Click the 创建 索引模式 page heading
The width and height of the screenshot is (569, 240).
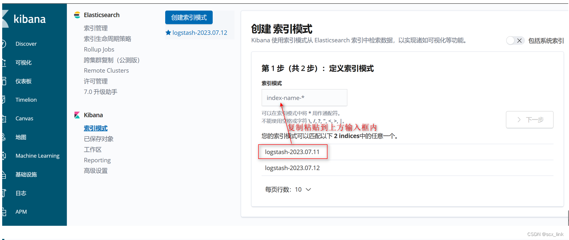(x=282, y=29)
